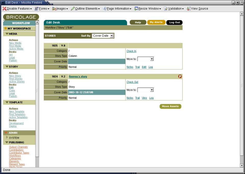
Task: Click Check Out link for Reuven's story
Action: pos(132,82)
